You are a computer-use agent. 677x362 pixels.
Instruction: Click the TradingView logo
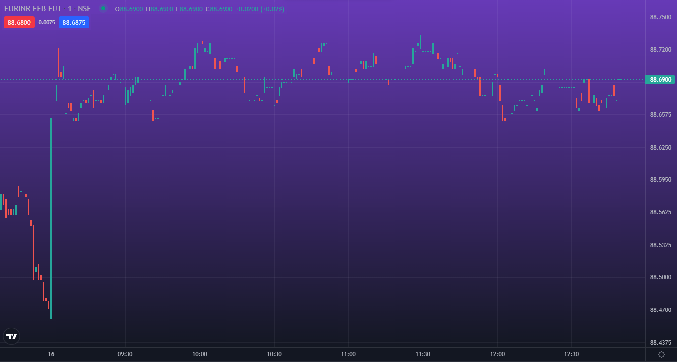click(x=11, y=336)
